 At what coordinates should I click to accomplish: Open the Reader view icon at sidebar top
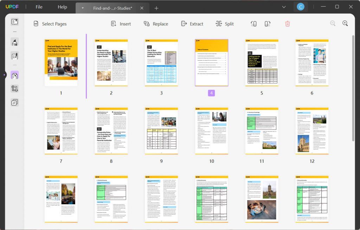tap(14, 21)
